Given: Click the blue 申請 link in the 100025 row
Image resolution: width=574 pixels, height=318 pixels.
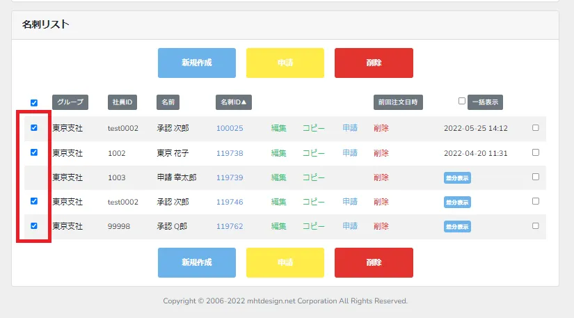Looking at the screenshot, I should click(350, 128).
